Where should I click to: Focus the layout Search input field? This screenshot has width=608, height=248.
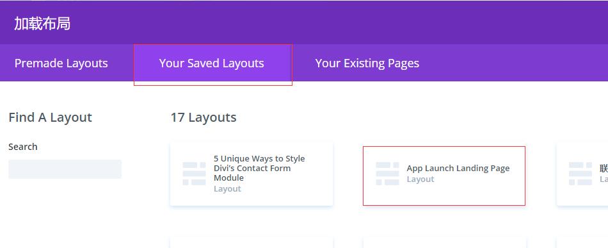pos(65,169)
